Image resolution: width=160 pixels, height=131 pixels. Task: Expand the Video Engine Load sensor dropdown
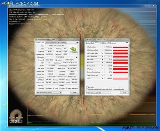tap(102, 75)
